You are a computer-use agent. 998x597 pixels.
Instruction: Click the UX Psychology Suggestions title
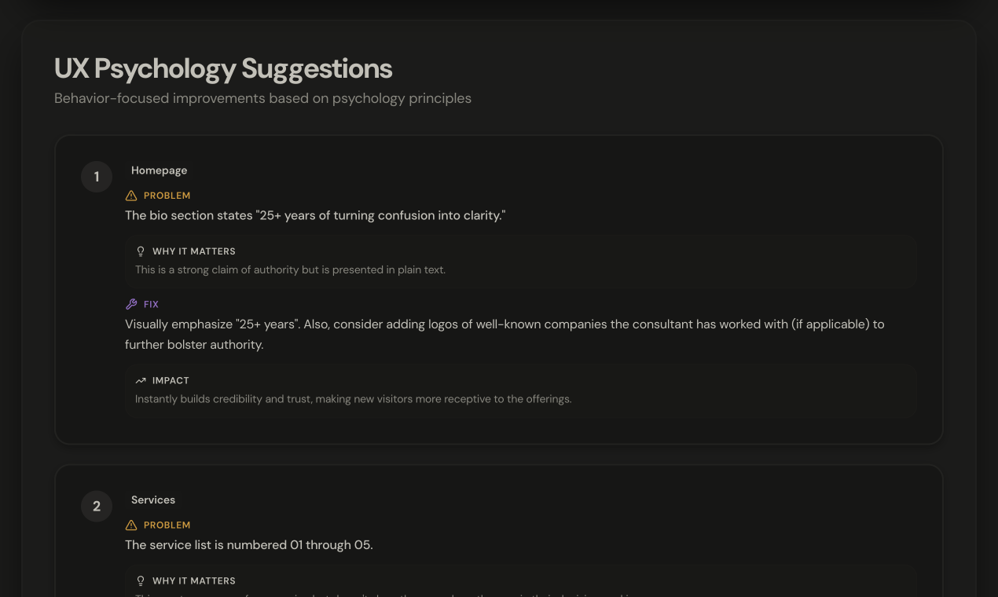click(x=222, y=69)
